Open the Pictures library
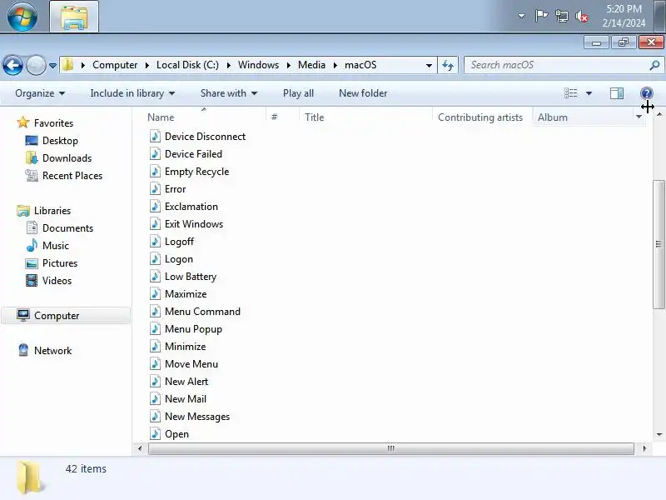Image resolution: width=666 pixels, height=500 pixels. click(59, 263)
